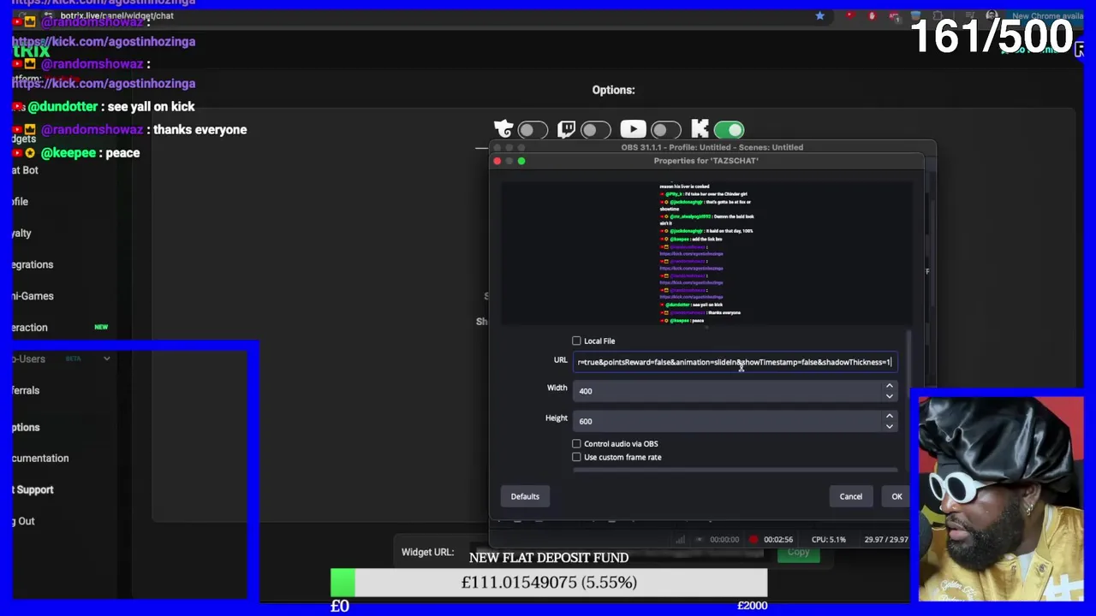Click the browser address bar botrix.live URL
Viewport: 1096px width, 616px height.
[116, 15]
